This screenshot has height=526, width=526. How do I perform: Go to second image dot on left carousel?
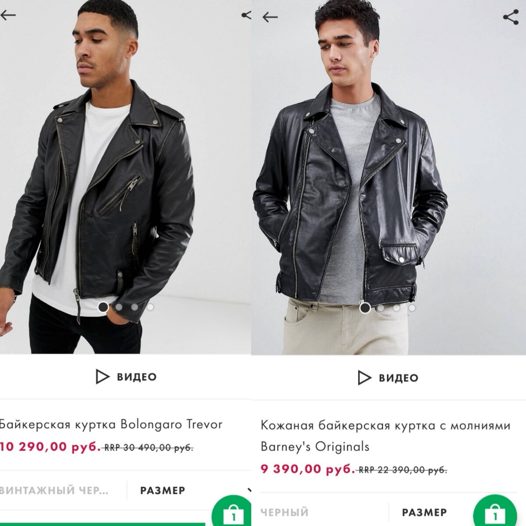click(x=119, y=307)
